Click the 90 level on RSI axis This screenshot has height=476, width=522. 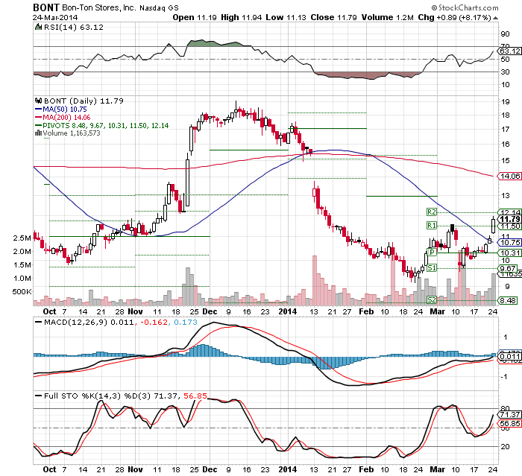505,34
